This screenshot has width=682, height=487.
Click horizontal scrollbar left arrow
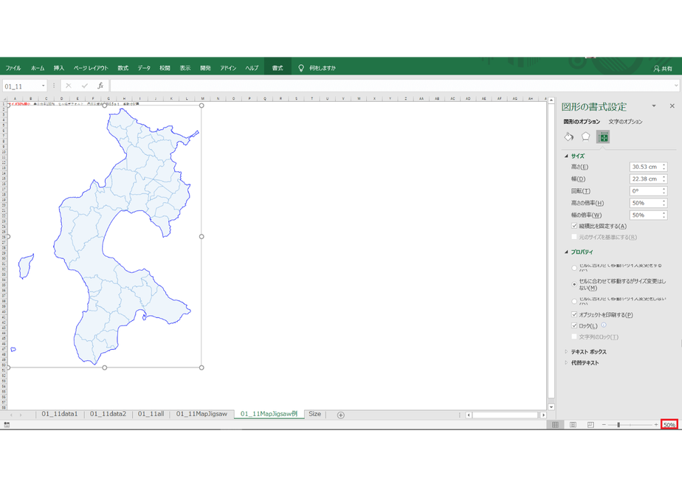tap(469, 415)
